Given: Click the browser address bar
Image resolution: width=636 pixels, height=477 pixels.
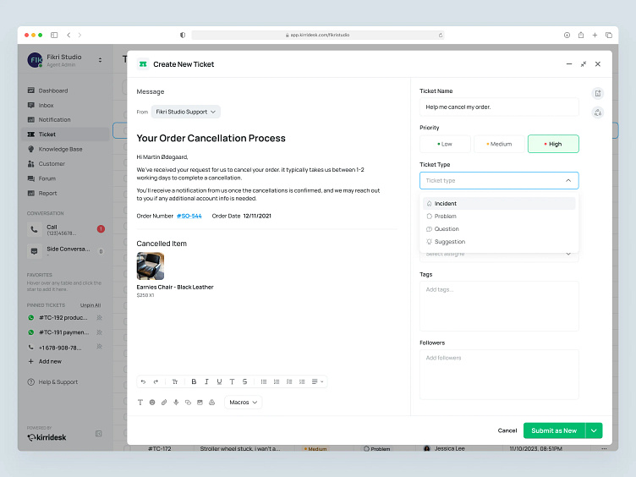Looking at the screenshot, I should pyautogui.click(x=318, y=35).
